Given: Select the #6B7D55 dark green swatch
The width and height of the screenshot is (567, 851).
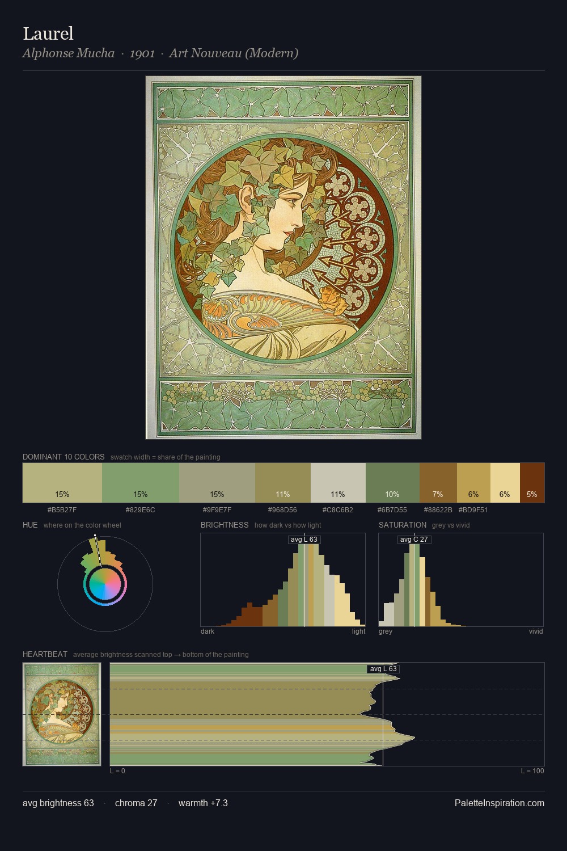Looking at the screenshot, I should click(392, 483).
